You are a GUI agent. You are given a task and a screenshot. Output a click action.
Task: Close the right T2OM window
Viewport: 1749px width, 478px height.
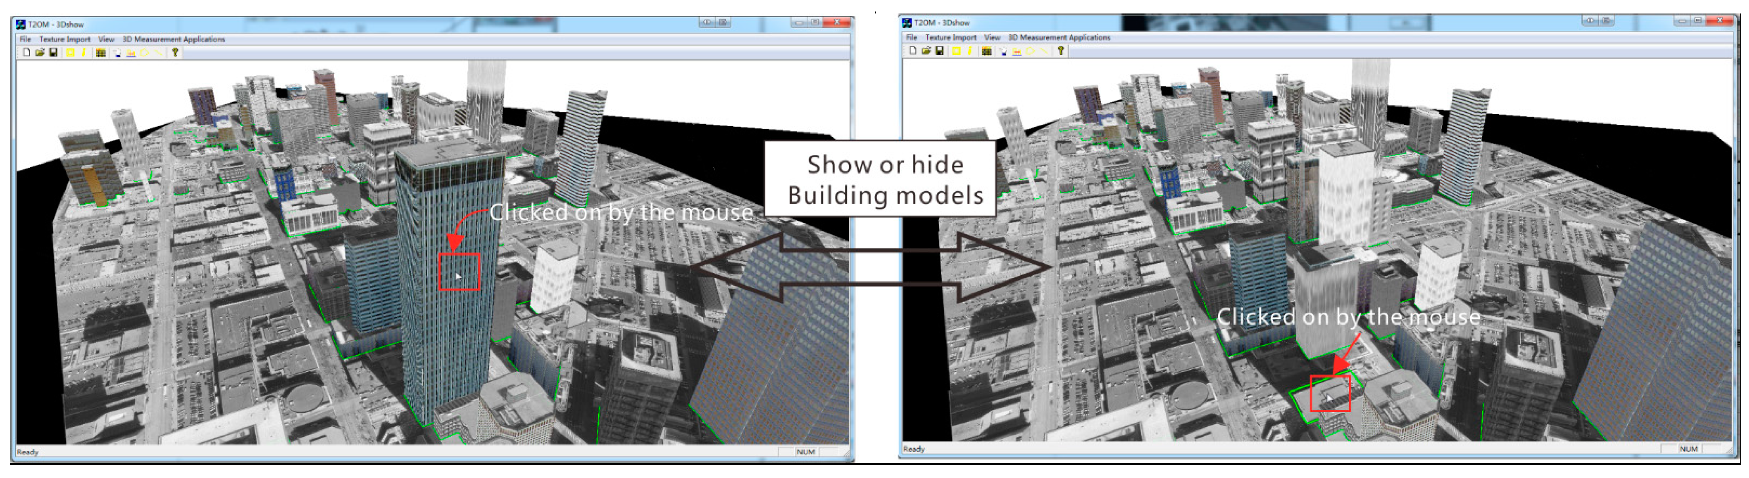click(x=1720, y=20)
